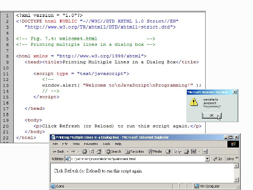Open the Help menu

(118, 144)
